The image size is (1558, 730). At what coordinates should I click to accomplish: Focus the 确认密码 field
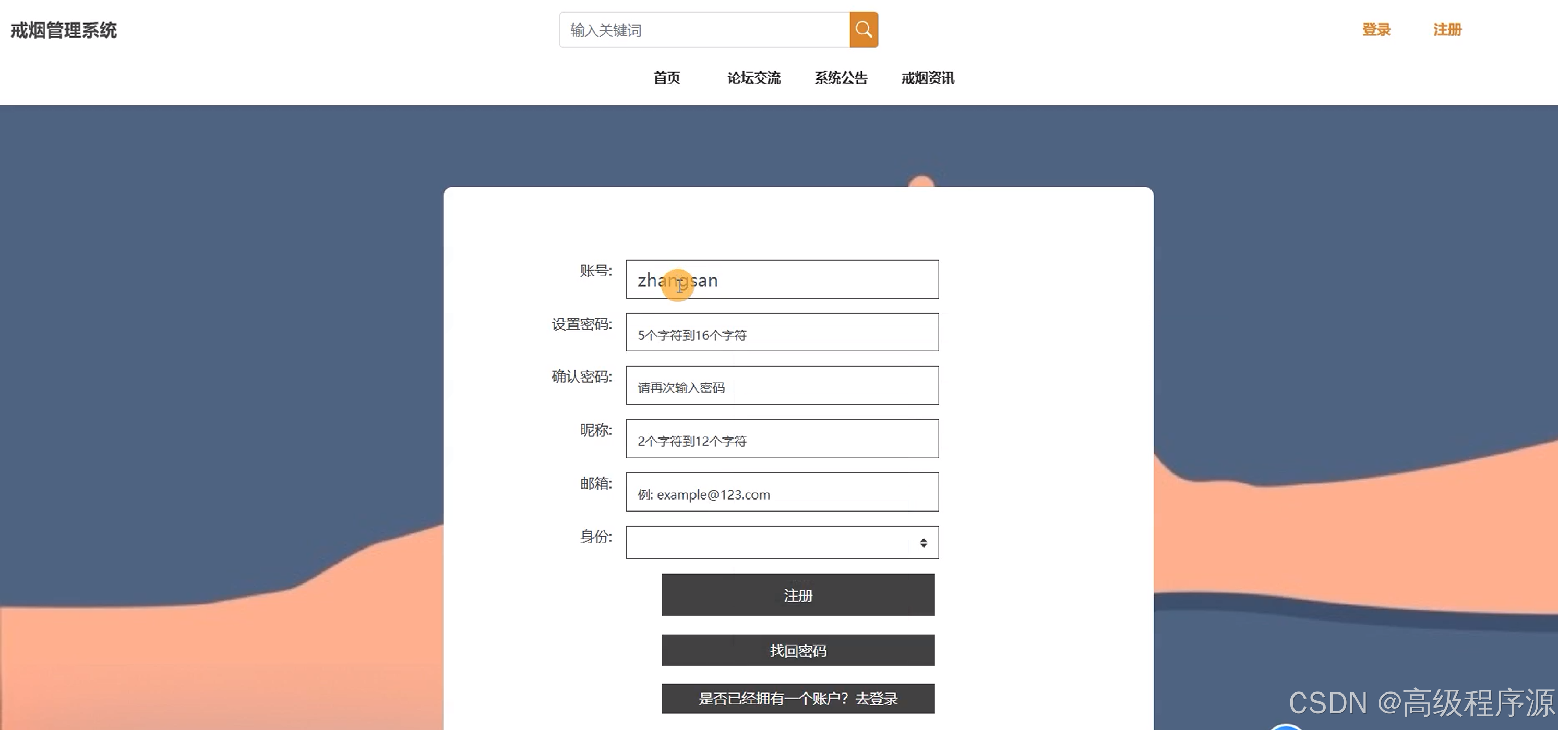click(782, 385)
